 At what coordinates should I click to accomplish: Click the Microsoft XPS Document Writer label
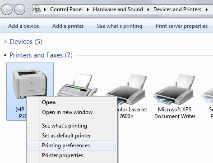click(x=175, y=113)
